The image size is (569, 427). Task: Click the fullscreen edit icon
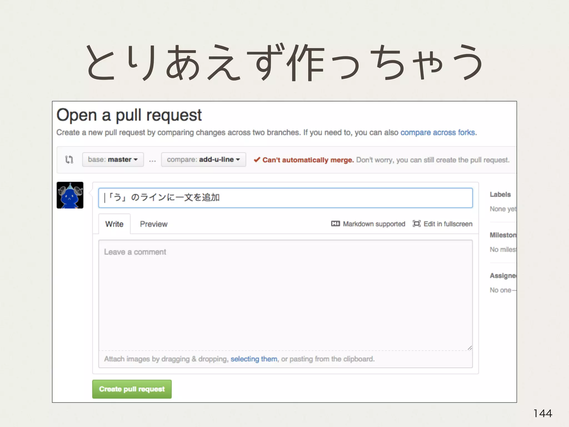(x=416, y=224)
